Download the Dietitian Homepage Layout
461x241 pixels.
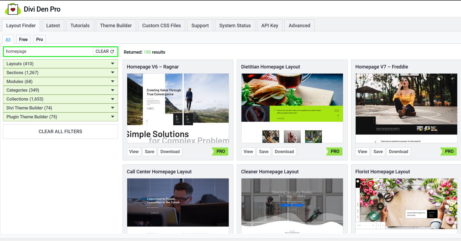284,152
